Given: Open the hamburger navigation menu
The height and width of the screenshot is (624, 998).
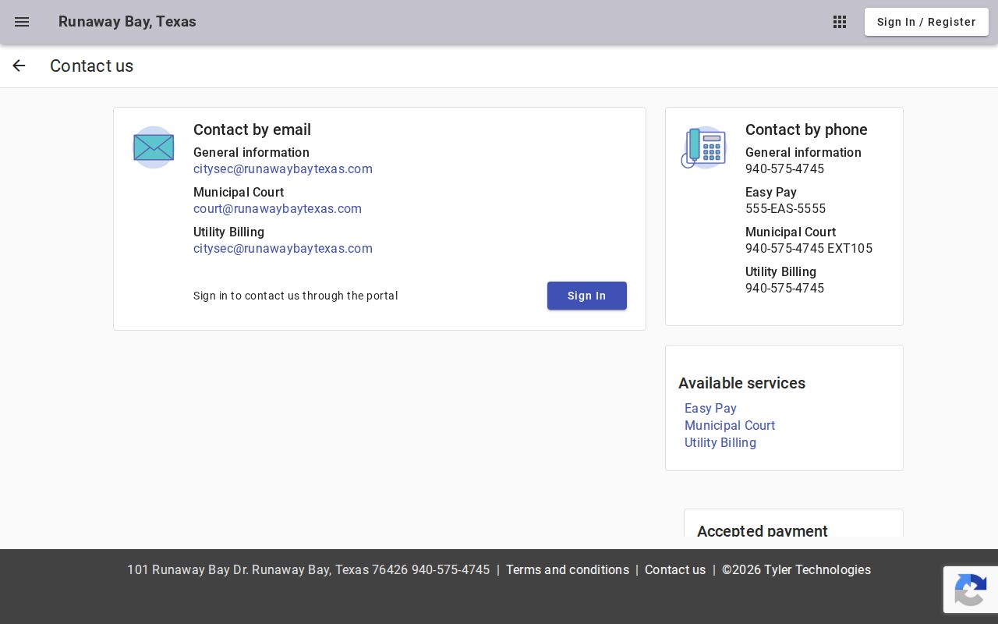Looking at the screenshot, I should [x=22, y=22].
